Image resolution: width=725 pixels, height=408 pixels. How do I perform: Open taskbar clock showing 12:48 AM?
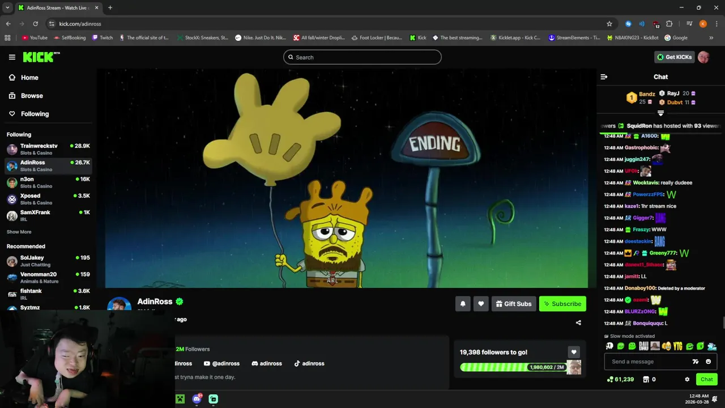(x=698, y=399)
